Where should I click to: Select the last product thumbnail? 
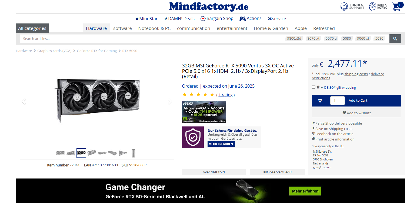133,153
